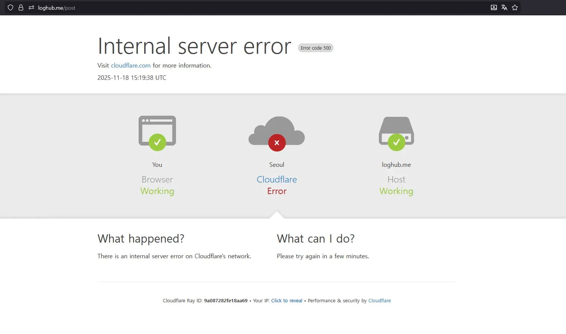This screenshot has width=566, height=334.
Task: Bookmark this page with star icon
Action: (x=515, y=7)
